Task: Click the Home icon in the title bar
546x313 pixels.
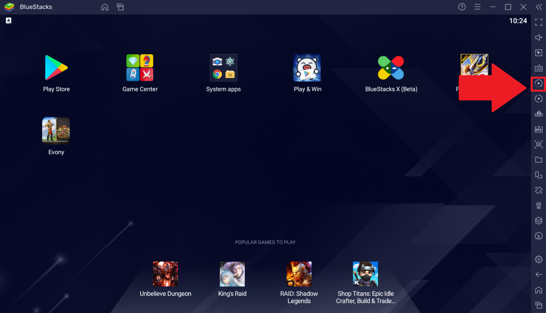Action: 105,7
